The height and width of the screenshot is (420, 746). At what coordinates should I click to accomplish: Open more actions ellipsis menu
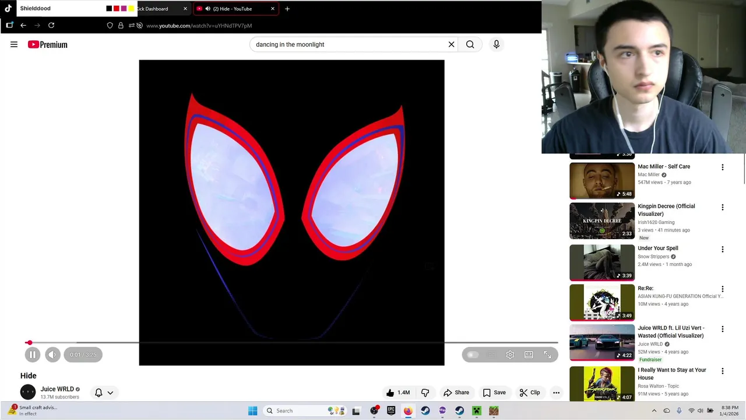556,393
